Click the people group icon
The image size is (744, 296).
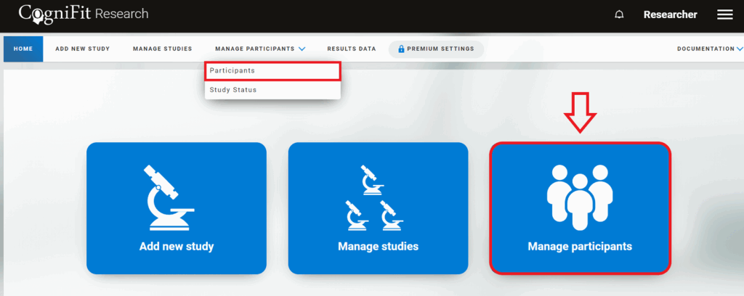click(x=579, y=194)
